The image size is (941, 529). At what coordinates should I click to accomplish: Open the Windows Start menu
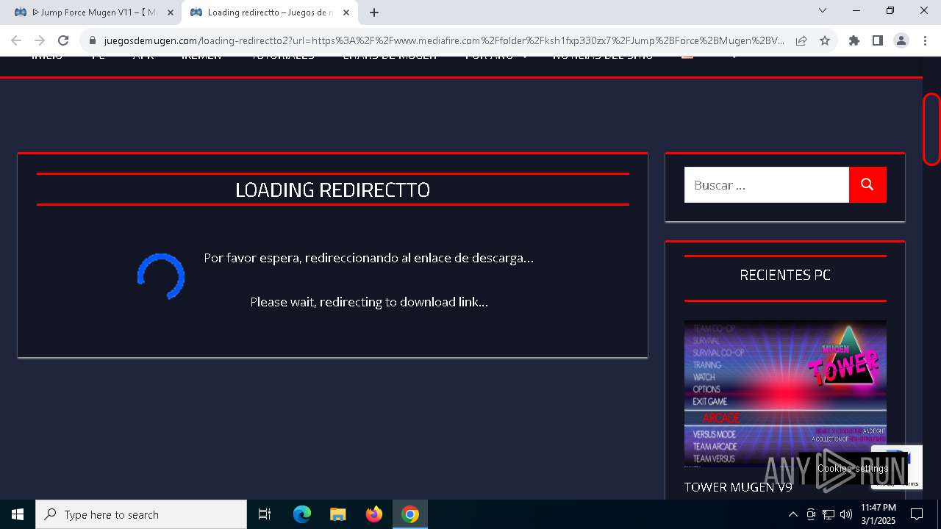[x=18, y=514]
